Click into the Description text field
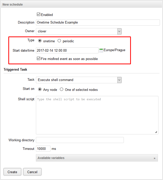The width and height of the screenshot is (163, 180). [98, 23]
